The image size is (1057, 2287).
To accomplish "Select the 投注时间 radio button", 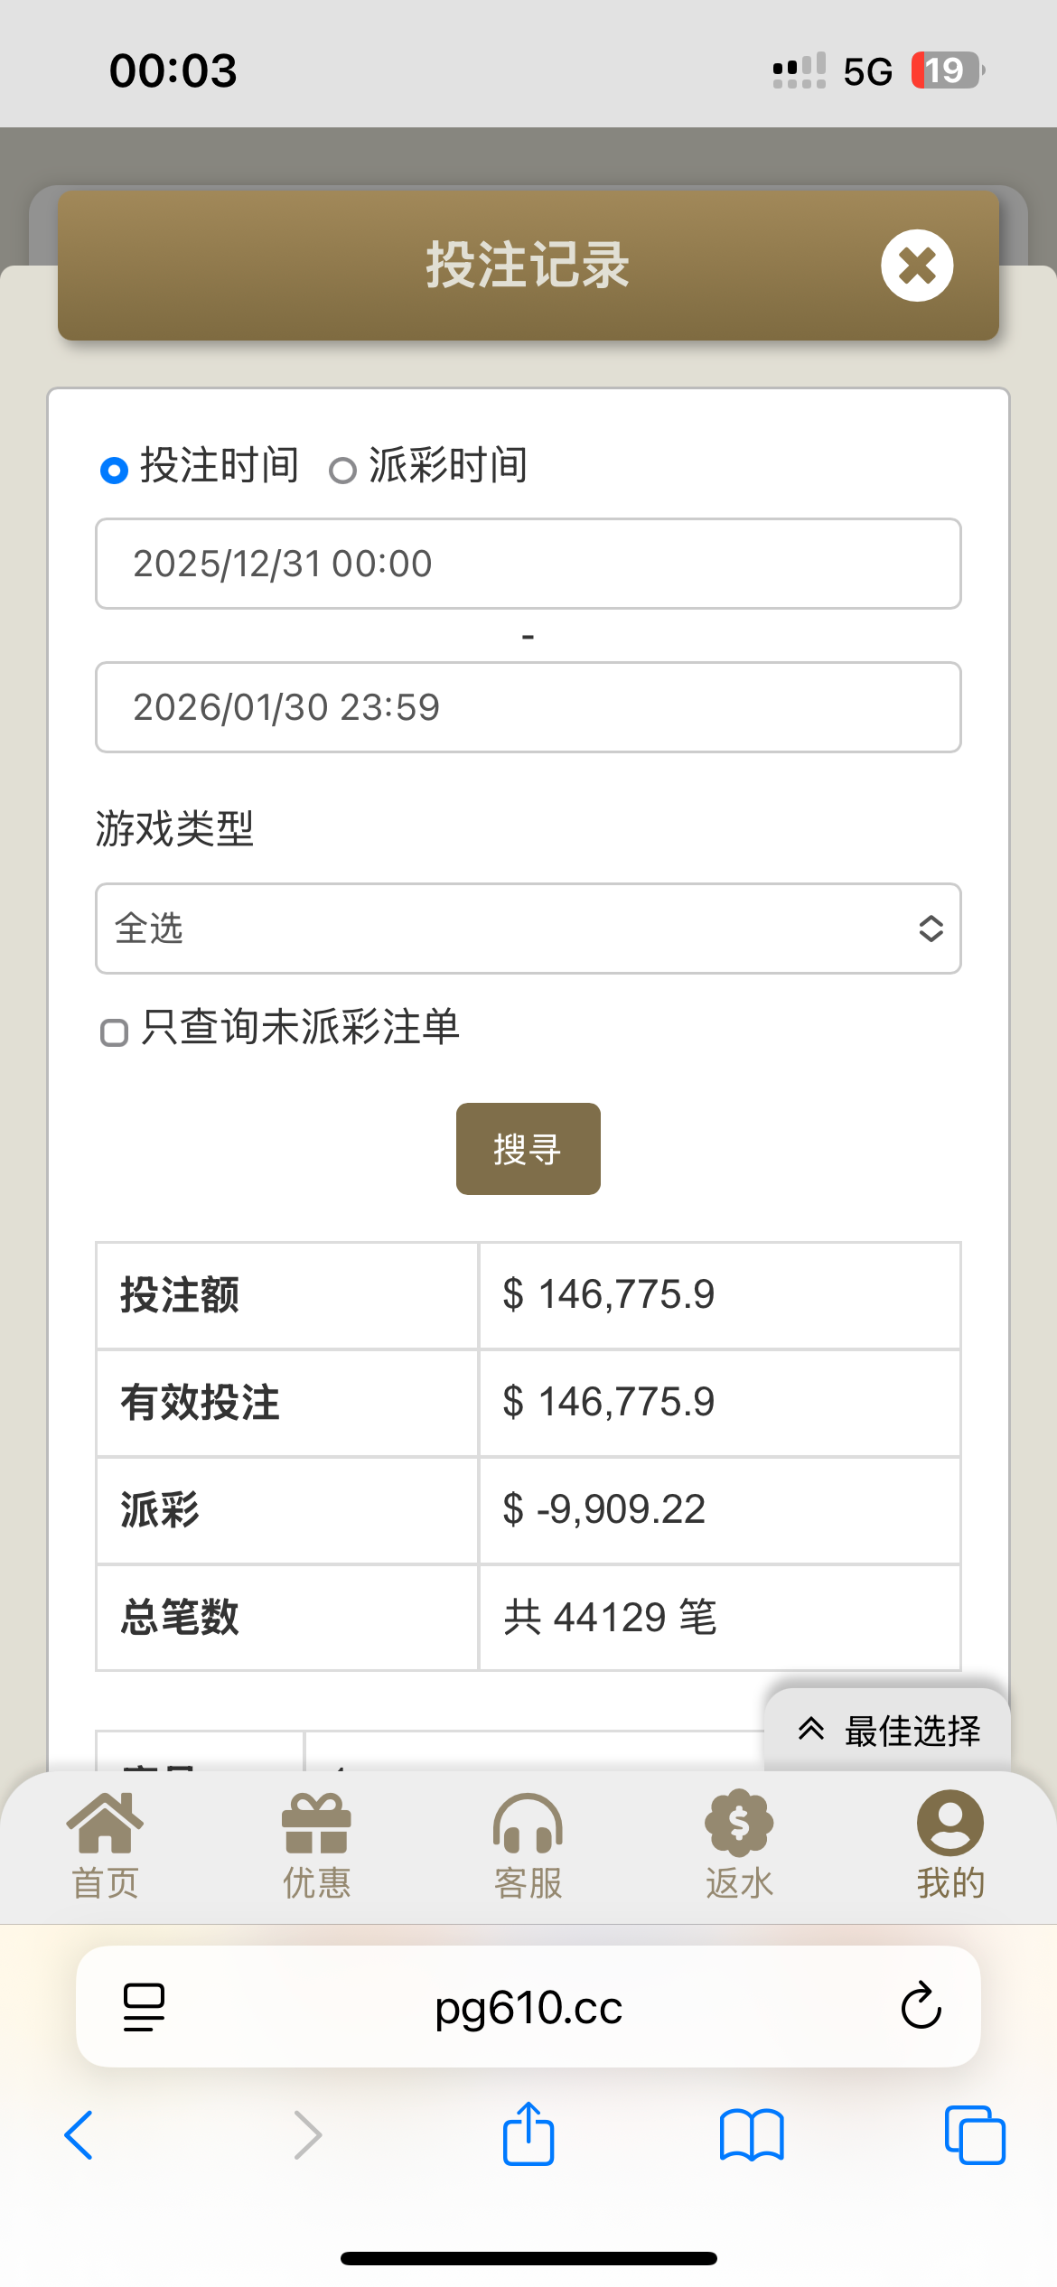I will [114, 470].
